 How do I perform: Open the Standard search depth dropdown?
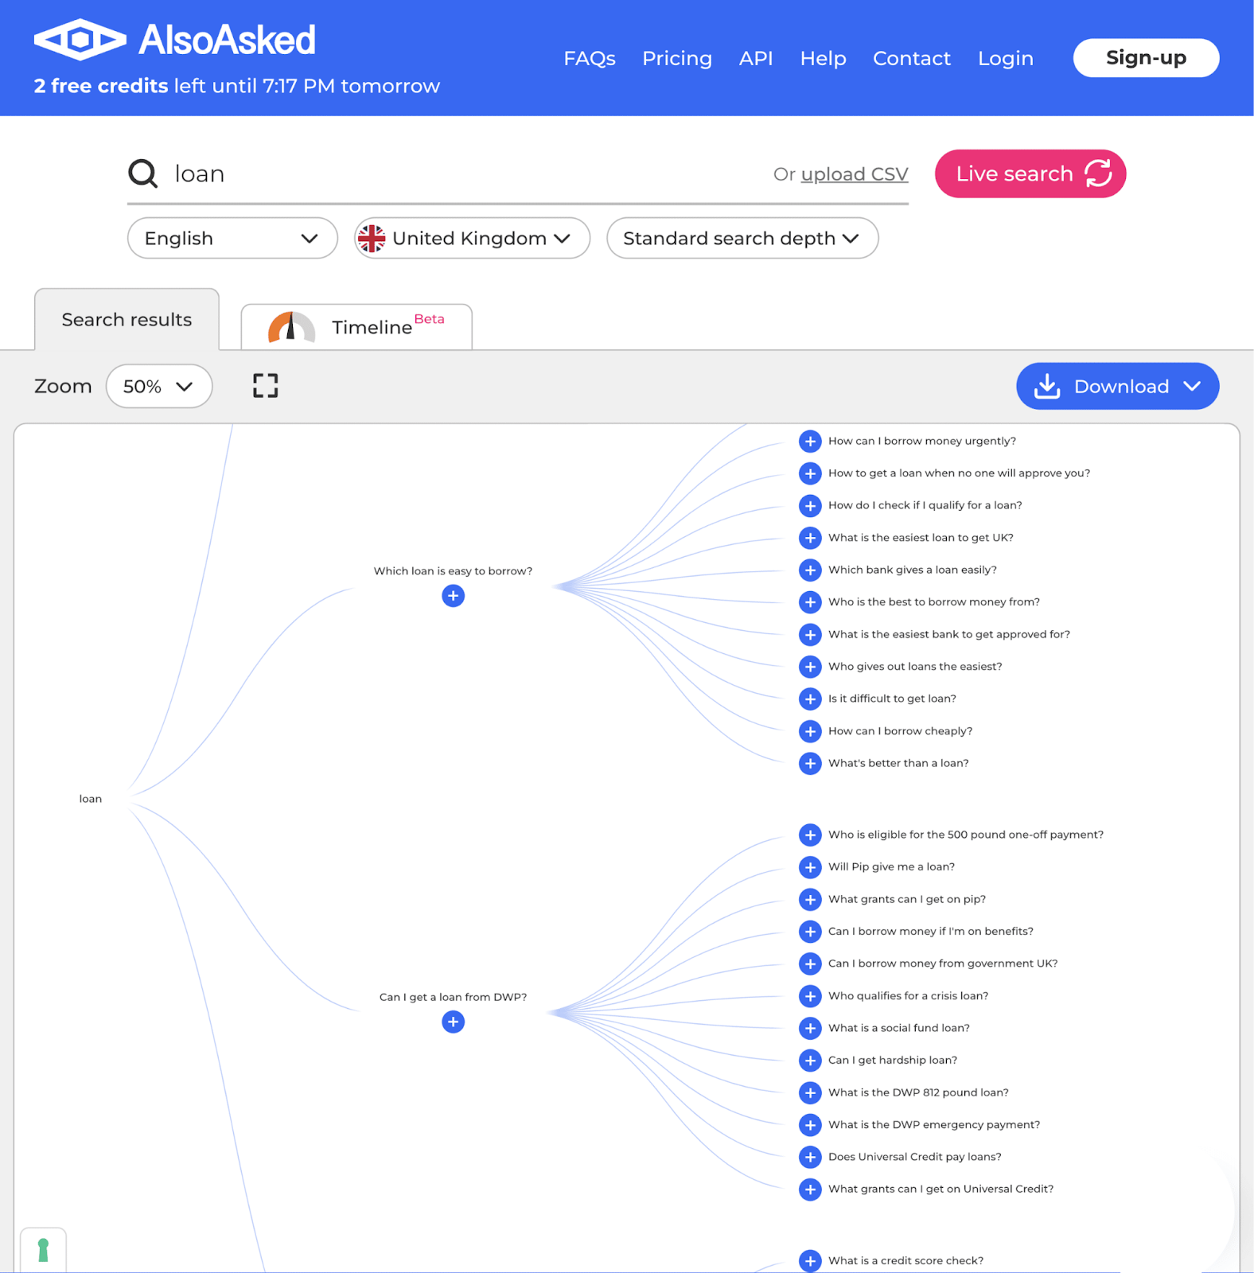(742, 238)
